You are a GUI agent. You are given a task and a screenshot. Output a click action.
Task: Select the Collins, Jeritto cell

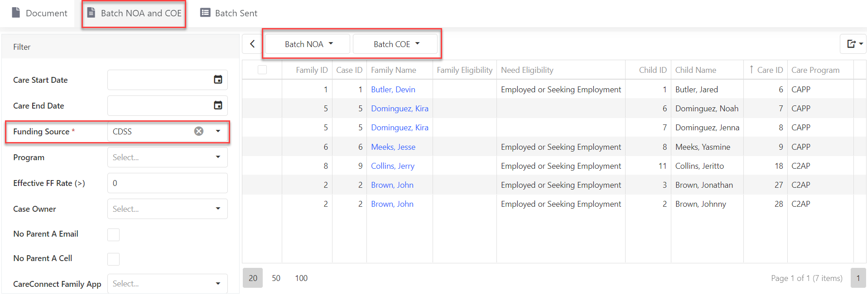tap(707, 166)
